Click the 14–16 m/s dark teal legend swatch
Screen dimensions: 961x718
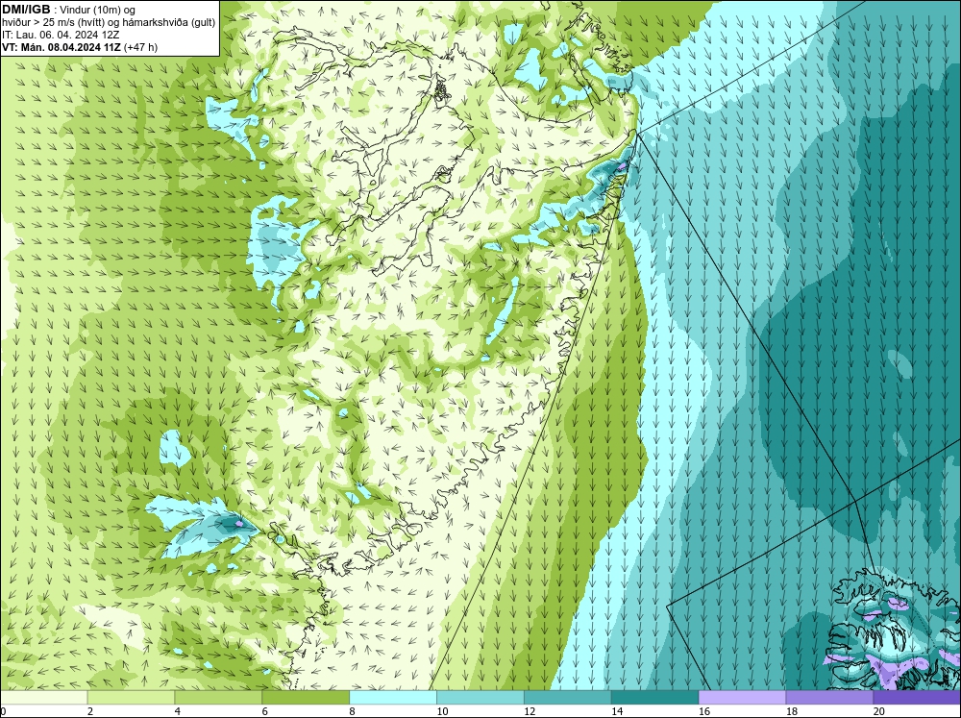pyautogui.click(x=655, y=697)
